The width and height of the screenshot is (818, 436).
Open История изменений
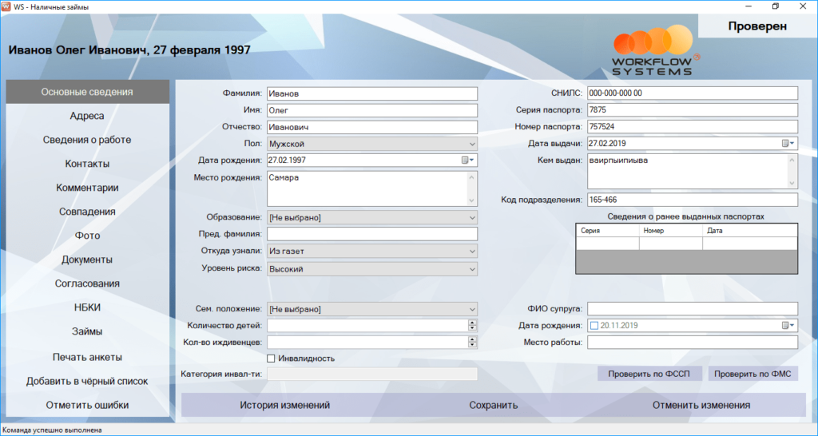[x=284, y=406]
